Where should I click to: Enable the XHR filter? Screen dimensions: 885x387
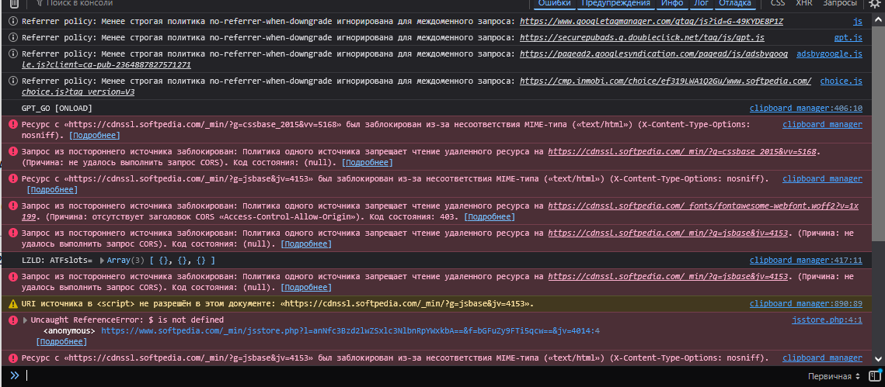[804, 3]
